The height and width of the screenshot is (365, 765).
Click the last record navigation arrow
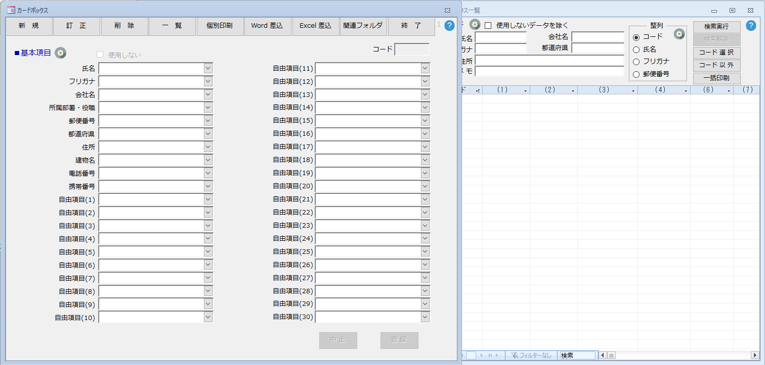[490, 355]
